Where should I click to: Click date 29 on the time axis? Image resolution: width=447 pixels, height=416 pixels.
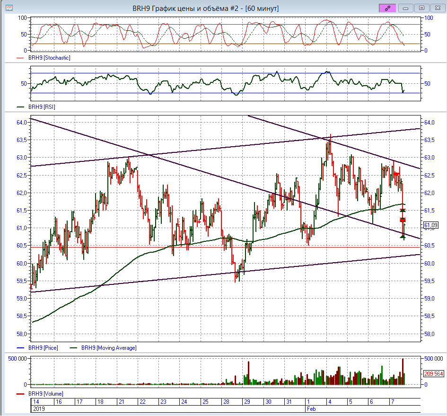(247, 401)
